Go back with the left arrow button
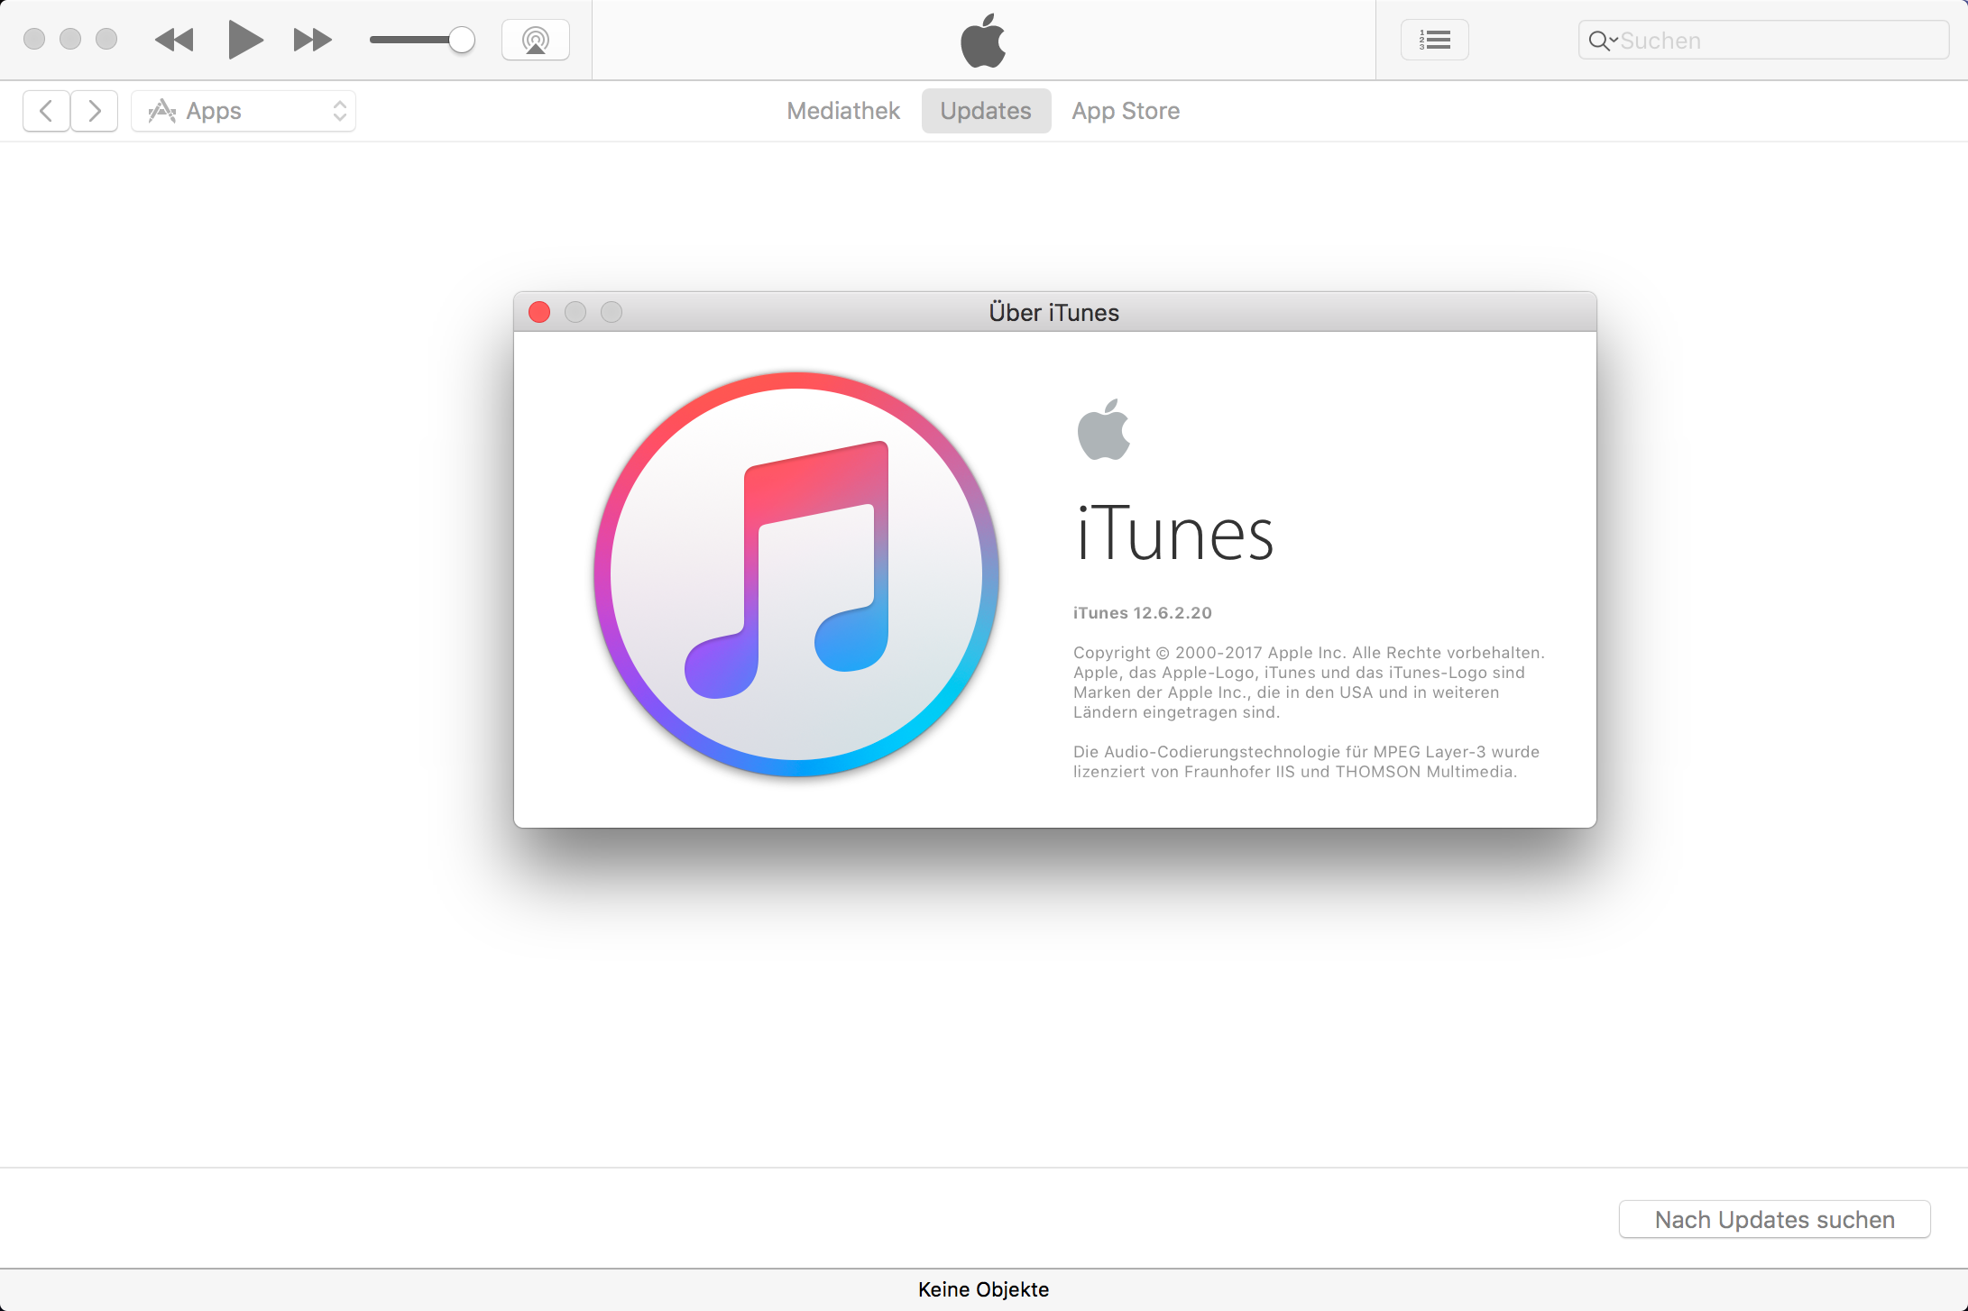Screen dimensions: 1968x1311 click(46, 111)
